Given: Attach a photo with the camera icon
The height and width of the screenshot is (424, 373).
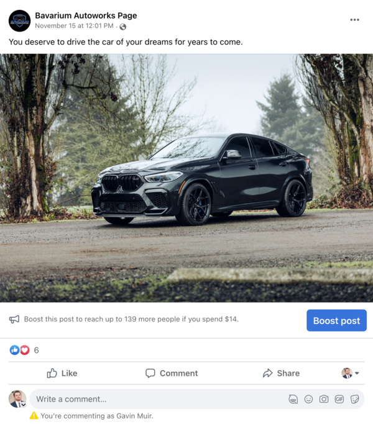Looking at the screenshot, I should pos(324,399).
